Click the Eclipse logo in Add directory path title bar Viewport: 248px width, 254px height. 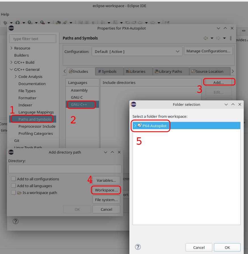[x=11, y=152]
